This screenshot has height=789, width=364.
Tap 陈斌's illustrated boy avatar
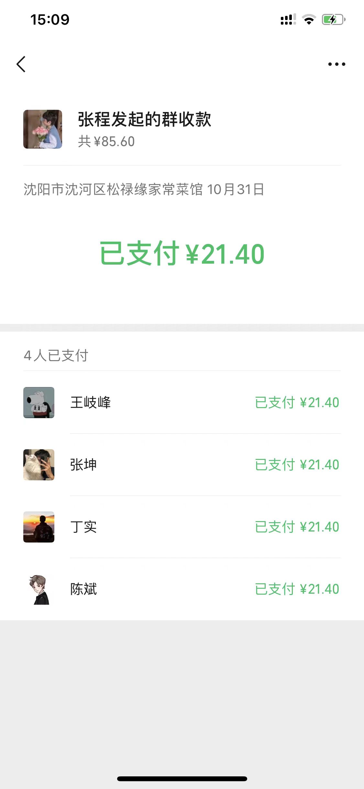[x=39, y=589]
